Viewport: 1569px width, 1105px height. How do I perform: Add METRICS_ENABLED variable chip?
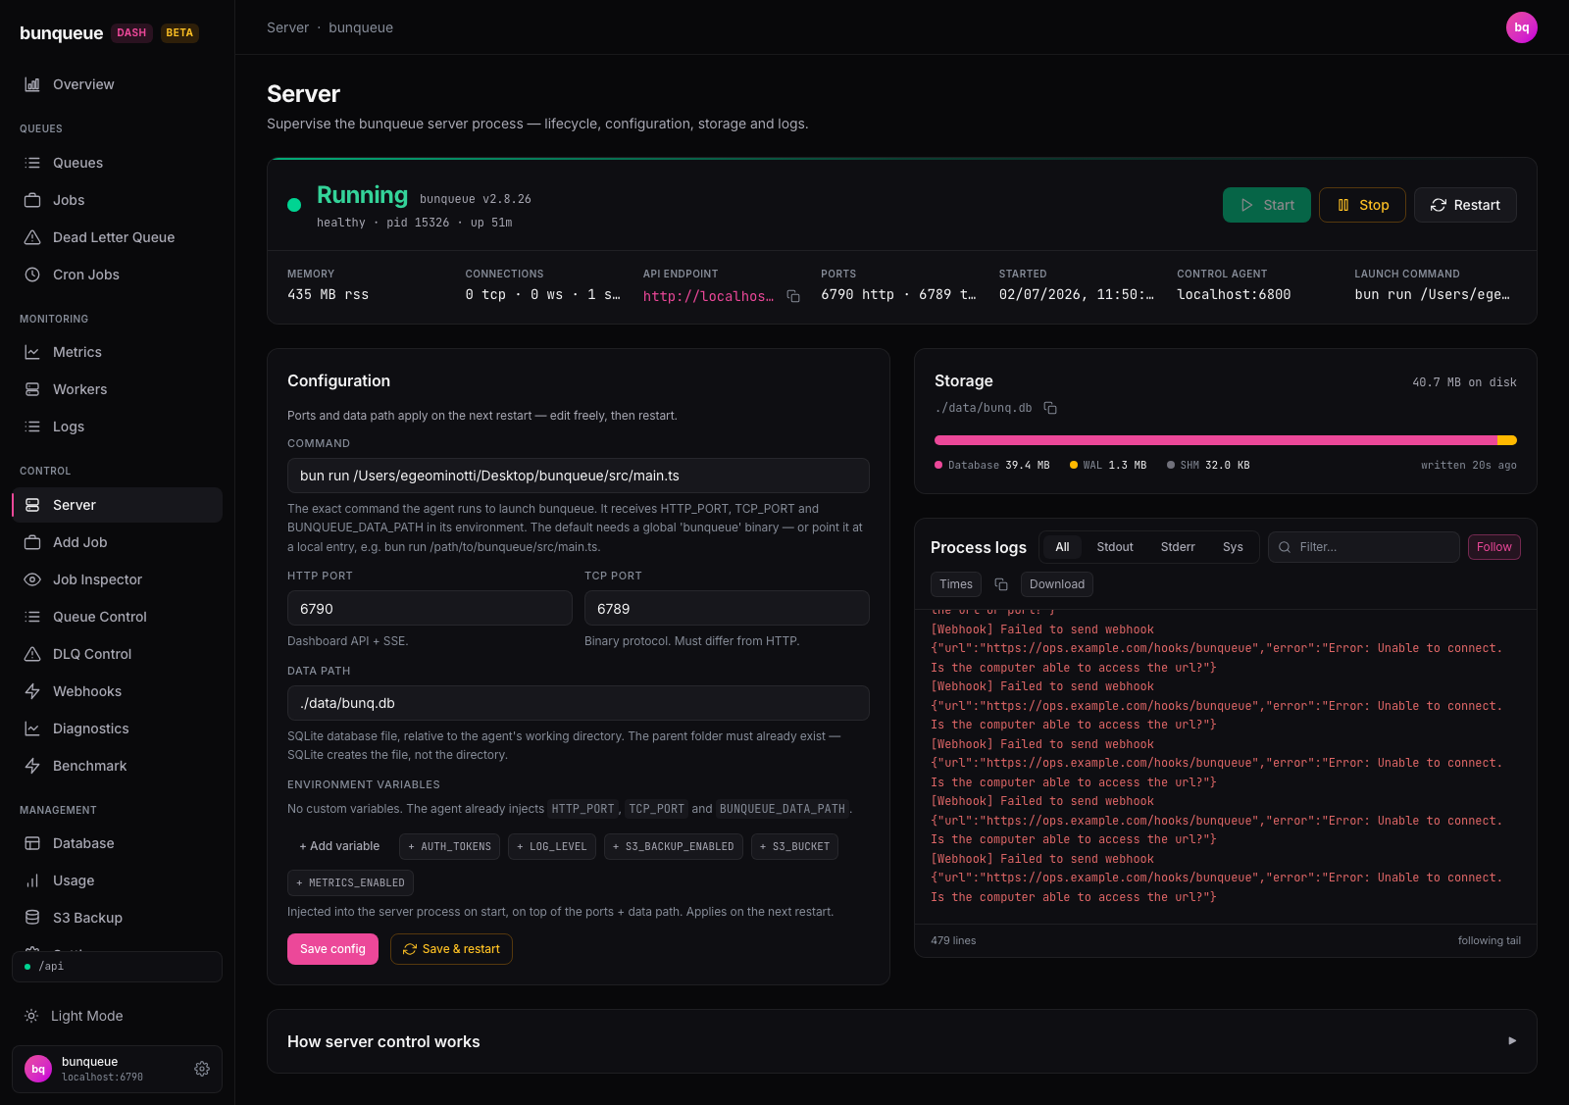click(x=350, y=882)
